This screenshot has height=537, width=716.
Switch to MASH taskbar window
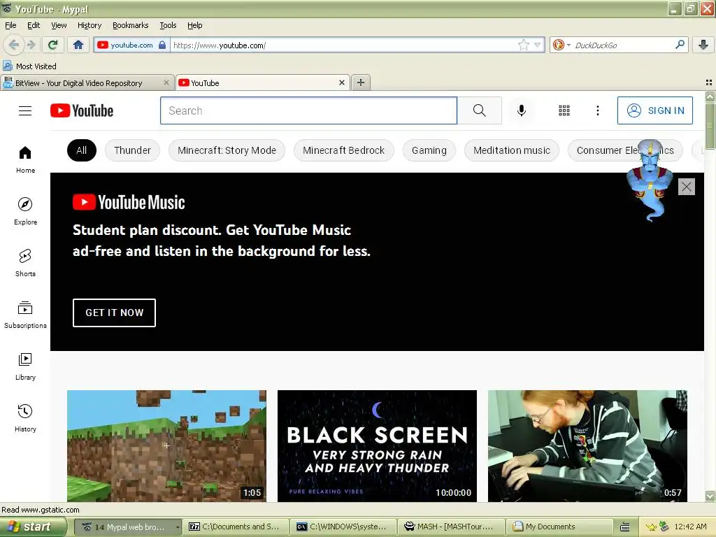coord(450,527)
